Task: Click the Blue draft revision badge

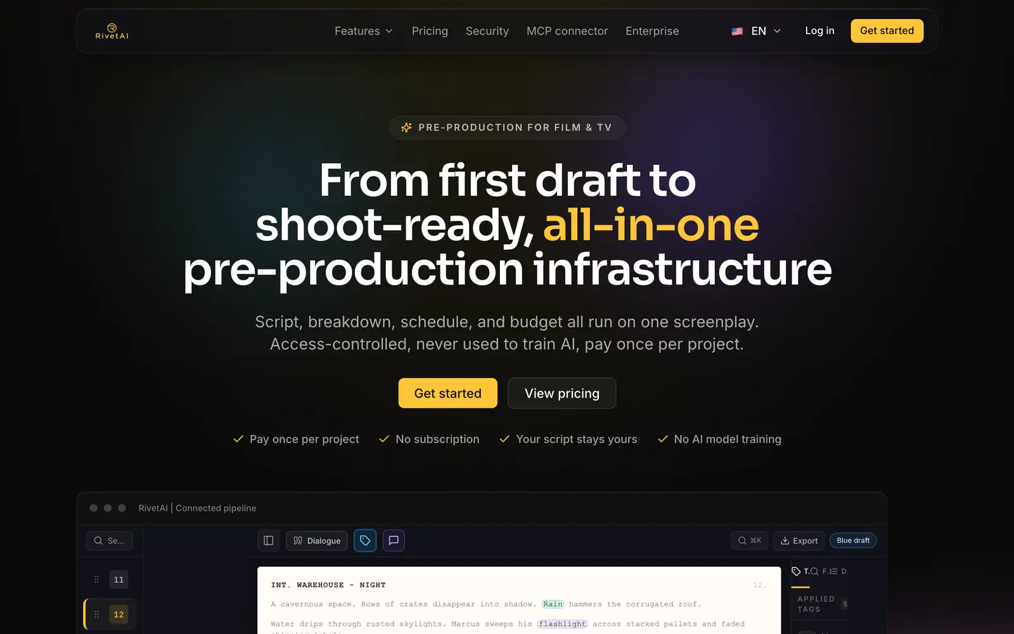Action: click(x=853, y=540)
